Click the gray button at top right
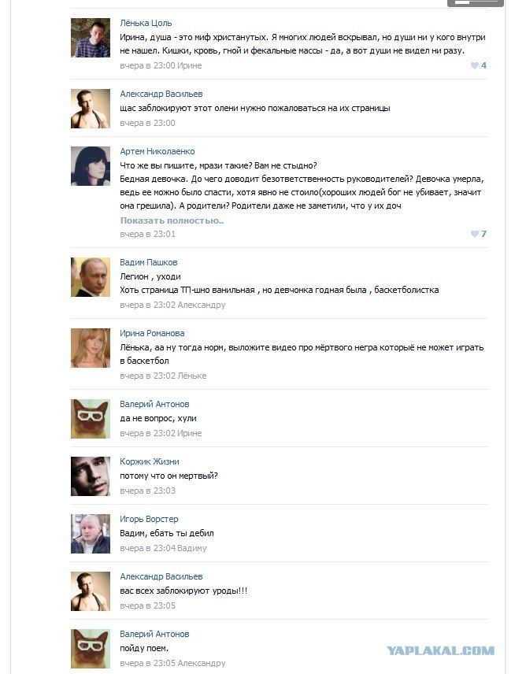Image resolution: width=515 pixels, height=674 pixels. [x=475, y=2]
